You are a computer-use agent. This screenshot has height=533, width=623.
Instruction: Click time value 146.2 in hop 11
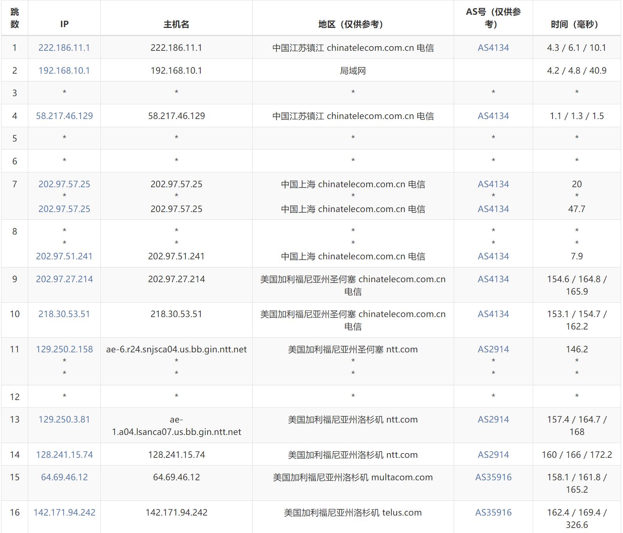[x=577, y=349]
